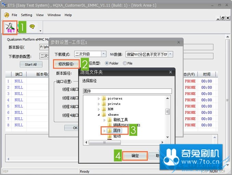The height and width of the screenshot is (175, 232).
Task: Click NULL in row 4
Action: pyautogui.click(x=19, y=100)
